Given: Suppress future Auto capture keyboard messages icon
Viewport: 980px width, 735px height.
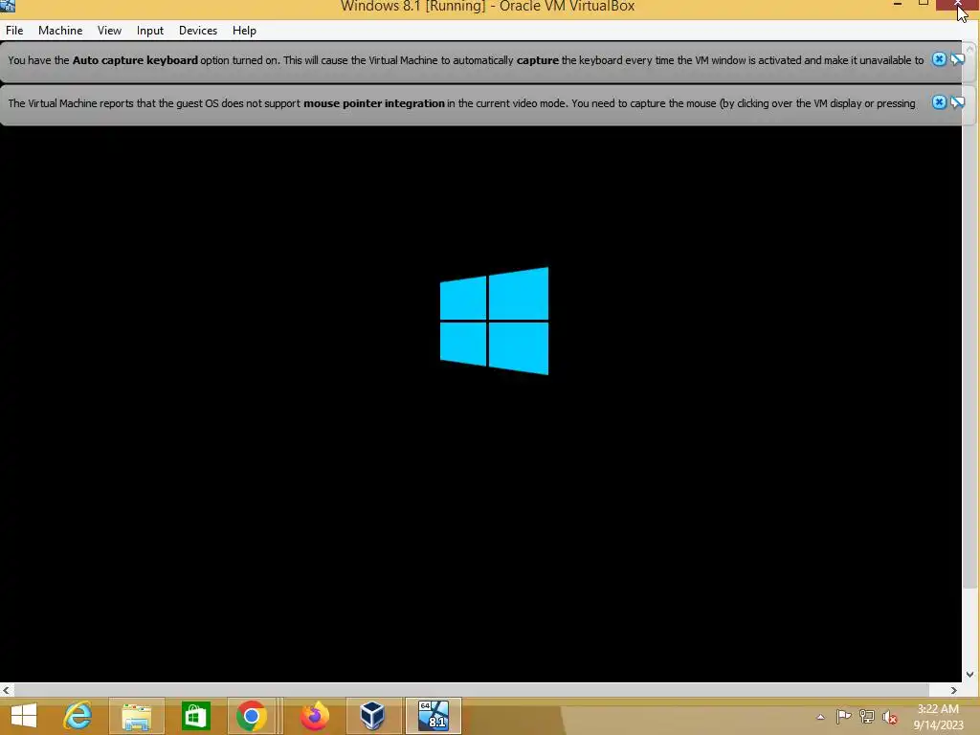Looking at the screenshot, I should 957,59.
